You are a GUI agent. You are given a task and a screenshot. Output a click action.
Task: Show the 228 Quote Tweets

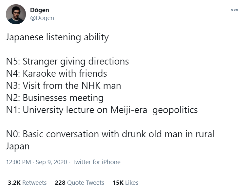[x=79, y=182]
